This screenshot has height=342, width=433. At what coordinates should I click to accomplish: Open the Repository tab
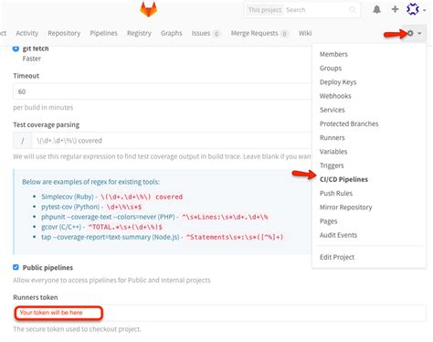pyautogui.click(x=64, y=33)
